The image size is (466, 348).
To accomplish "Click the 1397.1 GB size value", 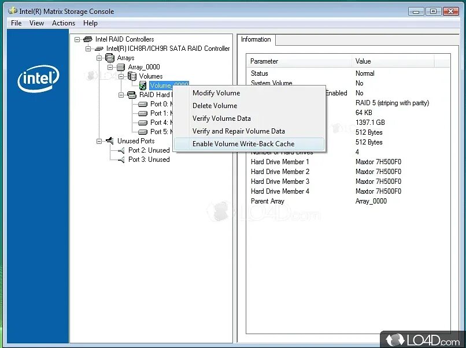I will tap(370, 123).
